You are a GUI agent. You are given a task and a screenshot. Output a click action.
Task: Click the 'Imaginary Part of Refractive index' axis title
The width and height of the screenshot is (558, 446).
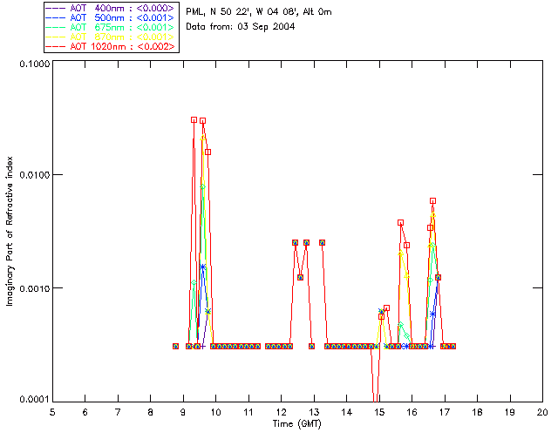pos(10,231)
